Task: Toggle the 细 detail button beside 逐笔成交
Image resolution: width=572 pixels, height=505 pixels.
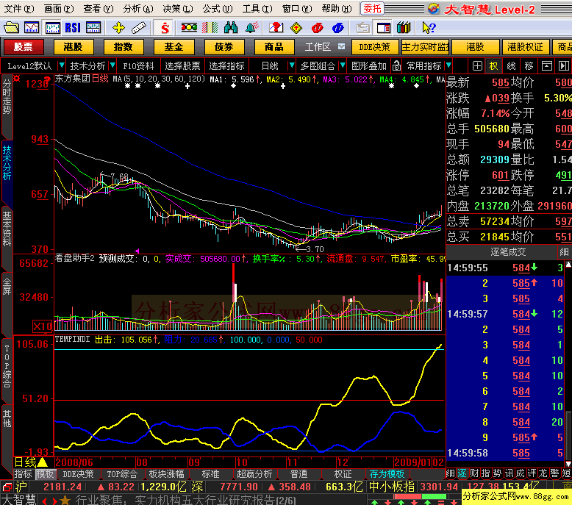Action: pyautogui.click(x=565, y=252)
